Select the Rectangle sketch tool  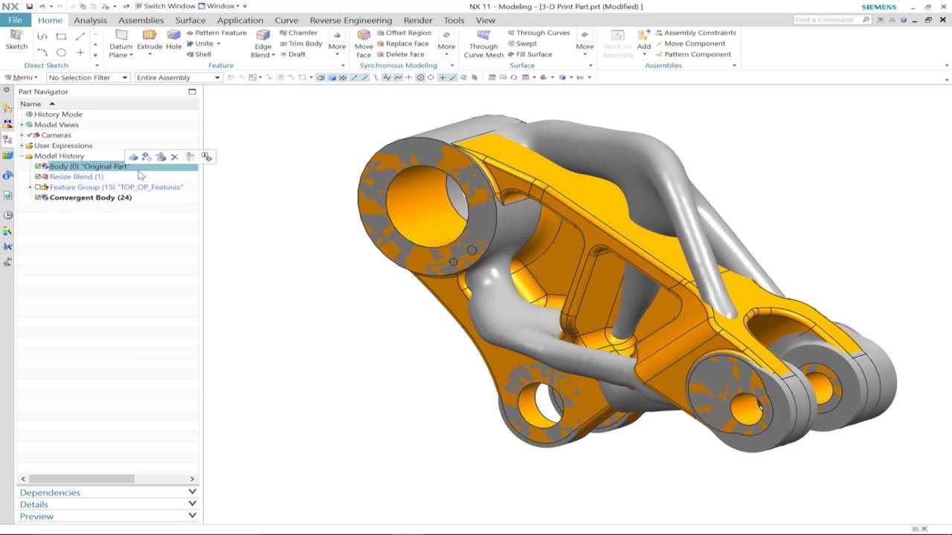point(61,36)
